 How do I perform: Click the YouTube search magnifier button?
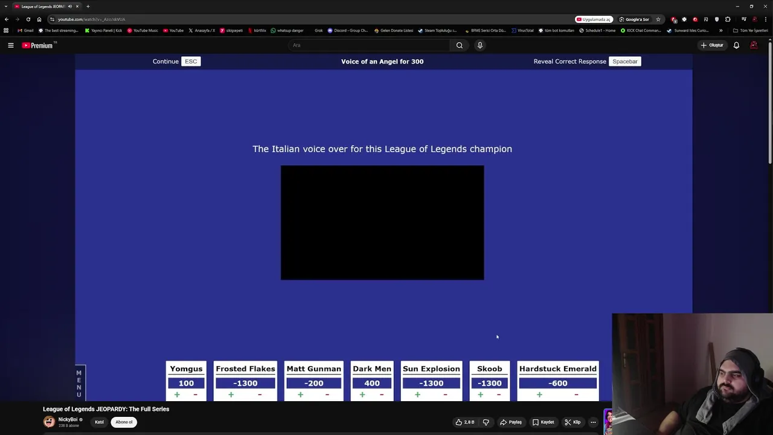coord(460,45)
